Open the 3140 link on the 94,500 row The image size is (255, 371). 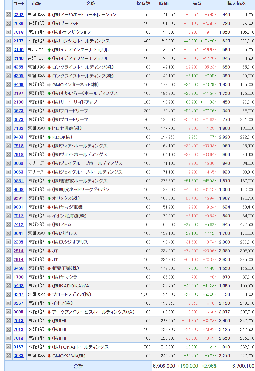coord(18,59)
